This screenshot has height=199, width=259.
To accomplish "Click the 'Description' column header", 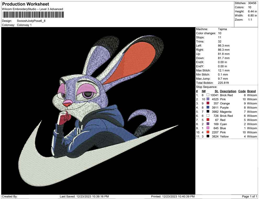I will [228, 91].
